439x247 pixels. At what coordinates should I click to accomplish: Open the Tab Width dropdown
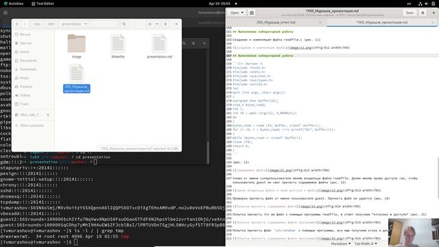[x=366, y=244]
